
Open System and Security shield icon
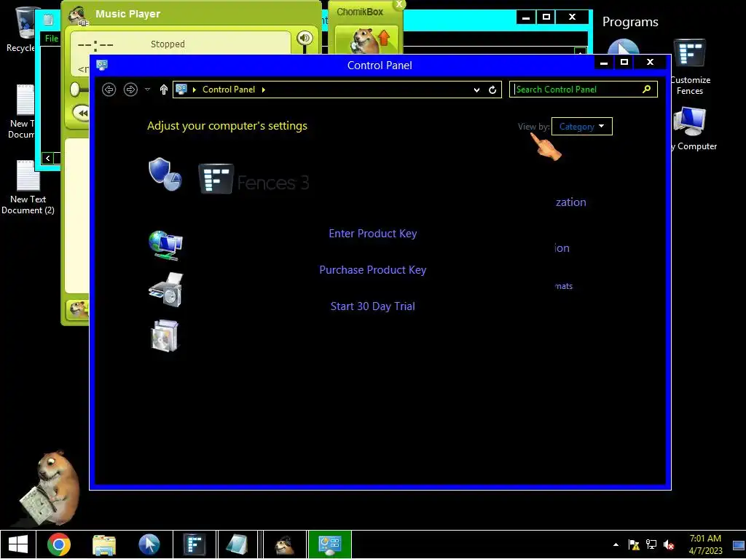165,175
